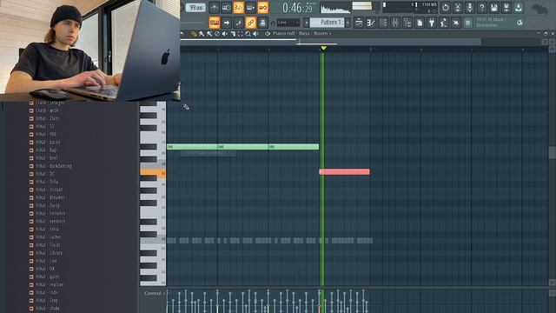Open the tempo tapper icon

pos(444,23)
